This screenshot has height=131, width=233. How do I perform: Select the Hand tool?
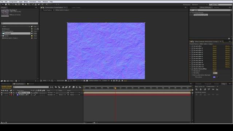(6, 4)
